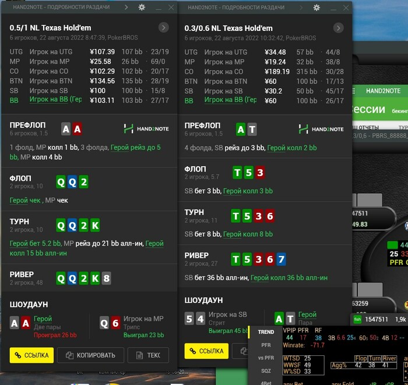This screenshot has height=385, width=408.
Task: Click Winrate -71.7 value in HUD popup
Action: 317,345
